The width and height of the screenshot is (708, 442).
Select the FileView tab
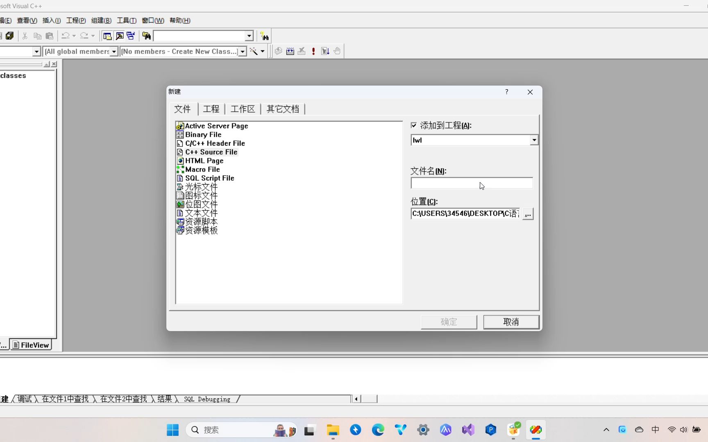point(31,345)
